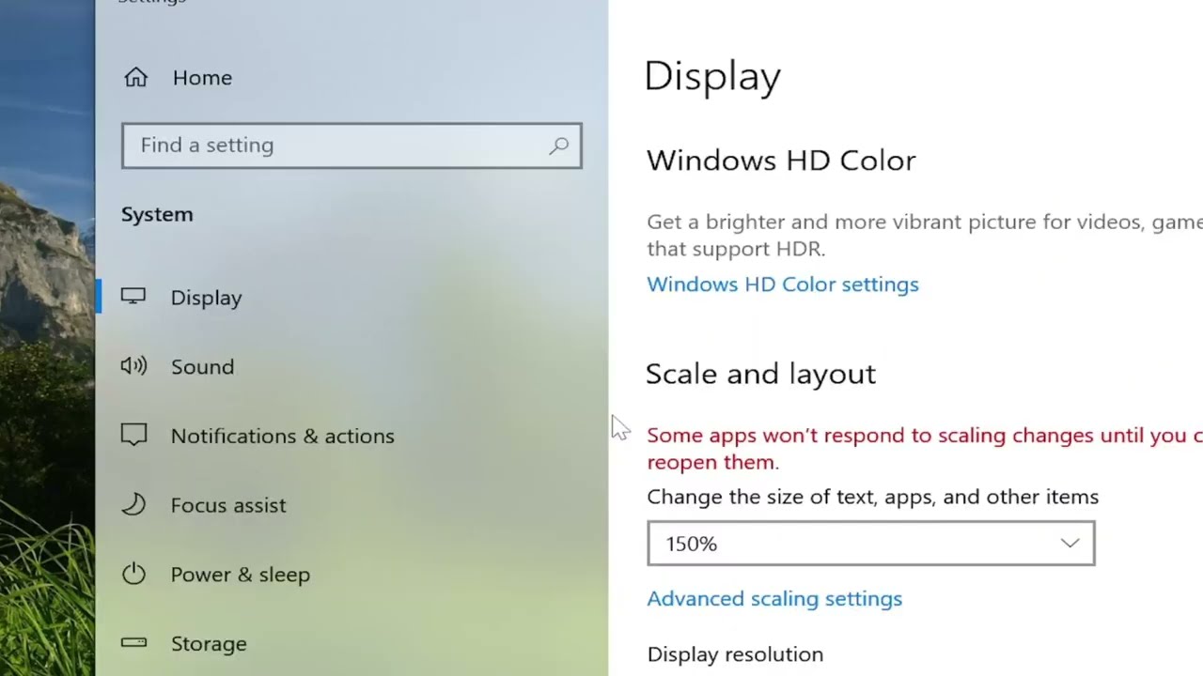The image size is (1203, 676).
Task: Click the Windows HD Color heading
Action: click(x=781, y=161)
